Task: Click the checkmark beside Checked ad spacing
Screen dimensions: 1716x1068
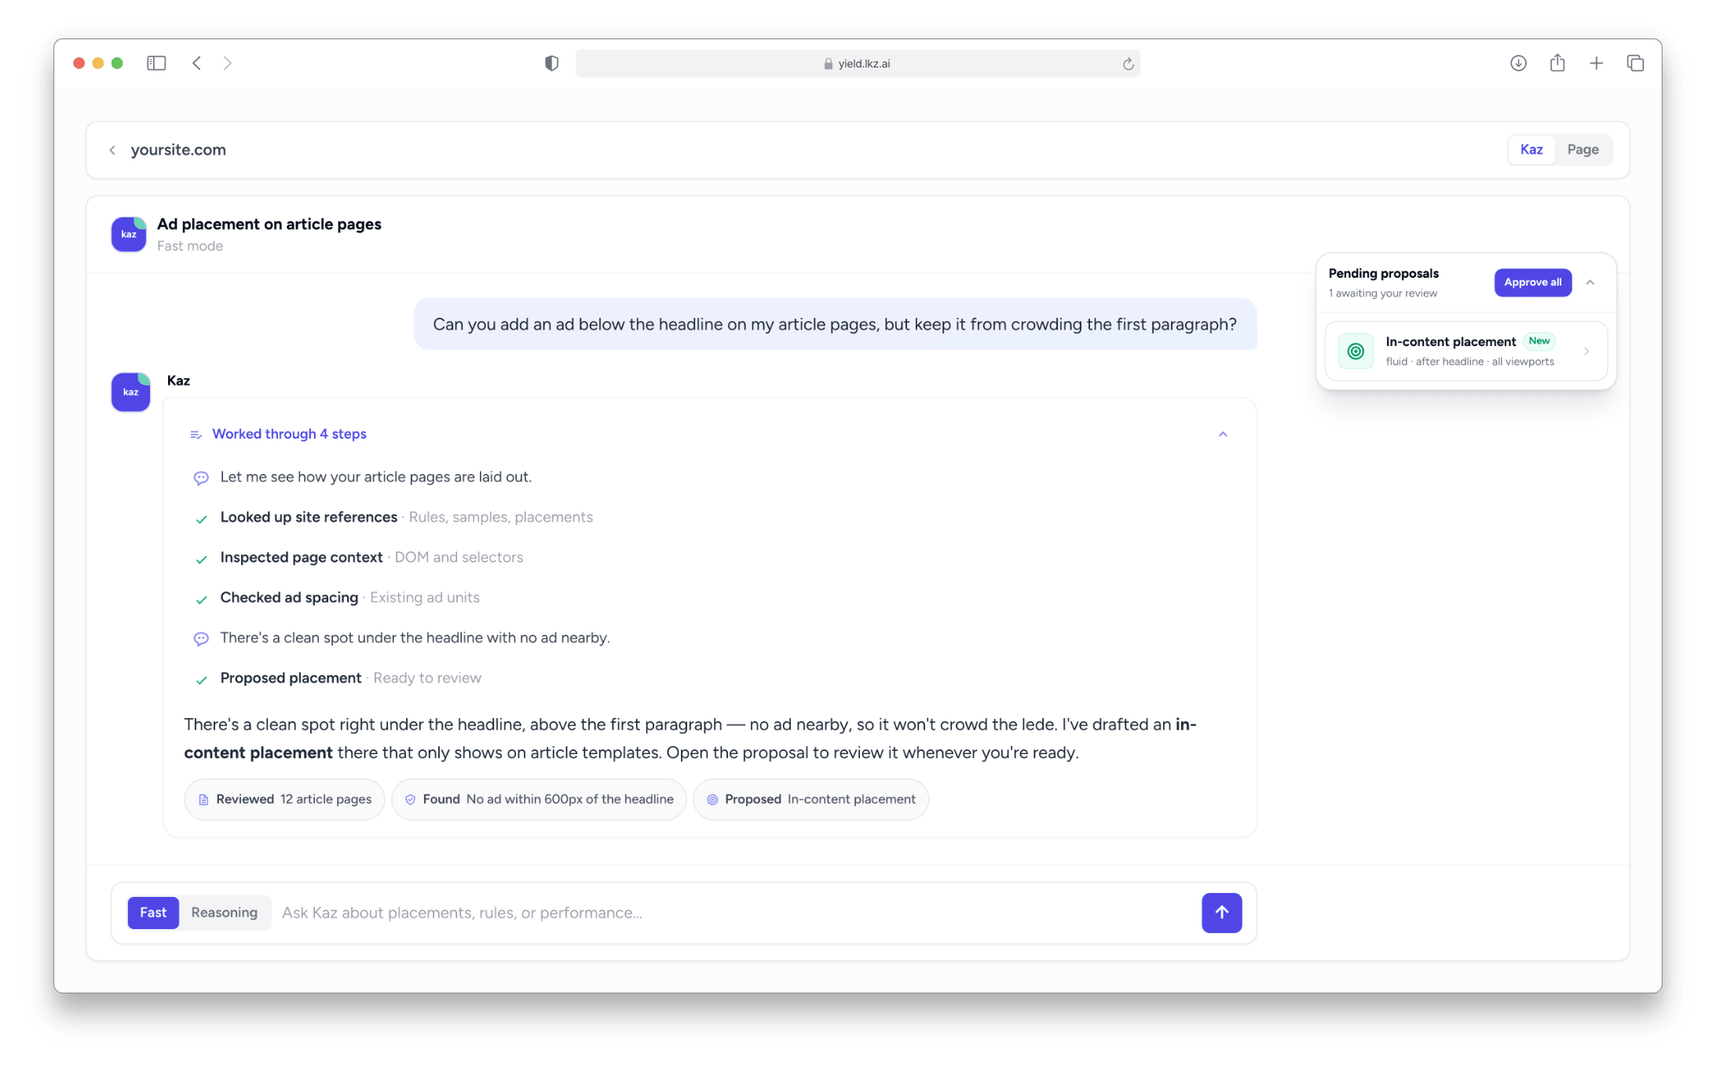Action: coord(202,599)
